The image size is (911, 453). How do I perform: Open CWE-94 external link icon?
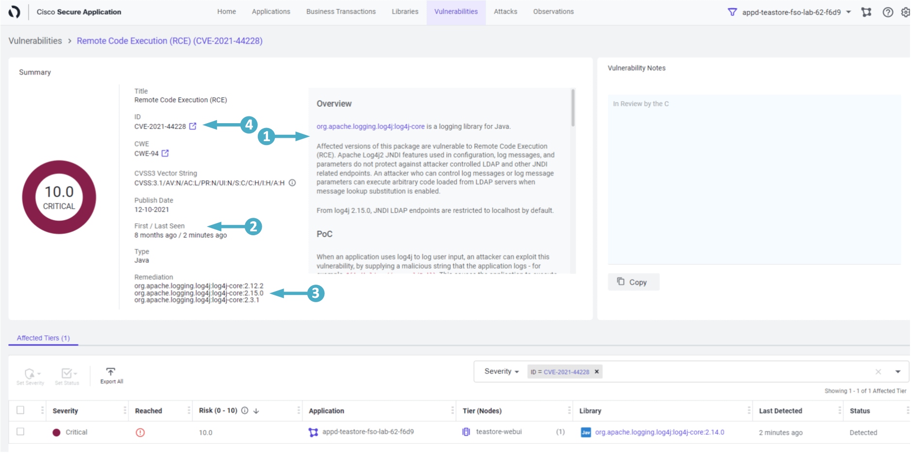coord(165,153)
